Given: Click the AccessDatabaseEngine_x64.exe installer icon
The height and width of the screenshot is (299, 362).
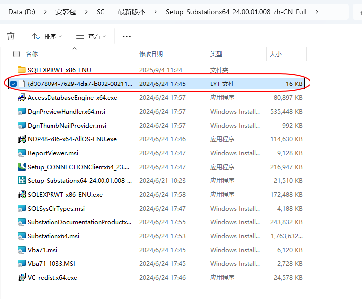Looking at the screenshot, I should click(x=22, y=98).
